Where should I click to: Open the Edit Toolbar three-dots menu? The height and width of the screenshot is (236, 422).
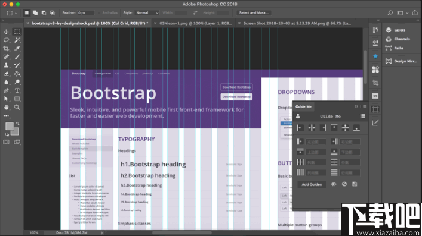pyautogui.click(x=6, y=115)
